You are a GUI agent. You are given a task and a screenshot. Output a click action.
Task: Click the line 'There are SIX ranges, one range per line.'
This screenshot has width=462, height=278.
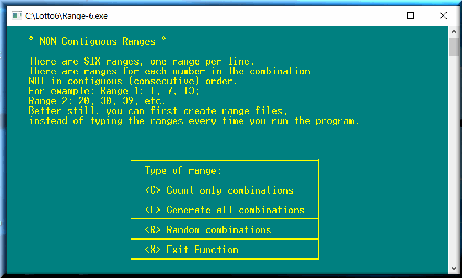[141, 61]
